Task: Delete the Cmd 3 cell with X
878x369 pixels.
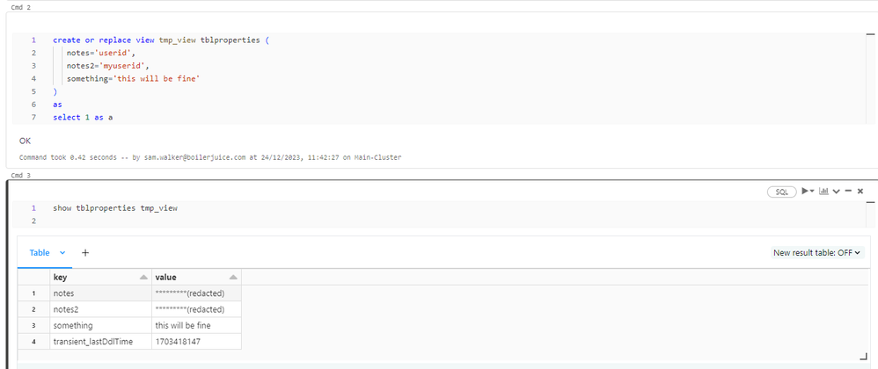Action: point(860,191)
